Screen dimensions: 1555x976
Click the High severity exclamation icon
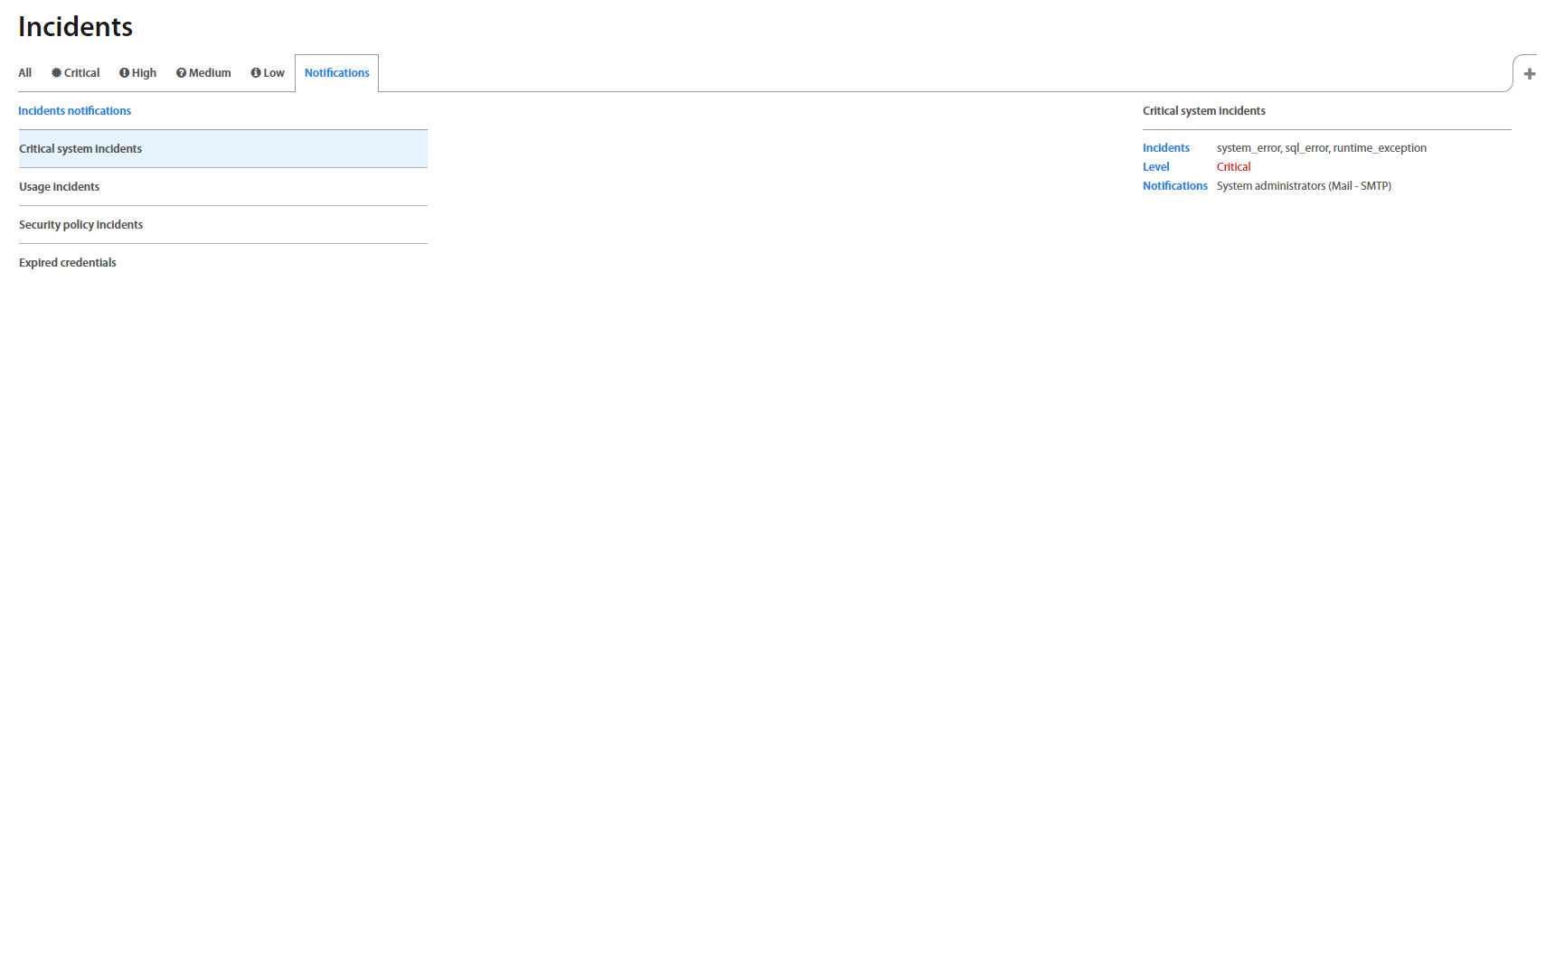124,73
